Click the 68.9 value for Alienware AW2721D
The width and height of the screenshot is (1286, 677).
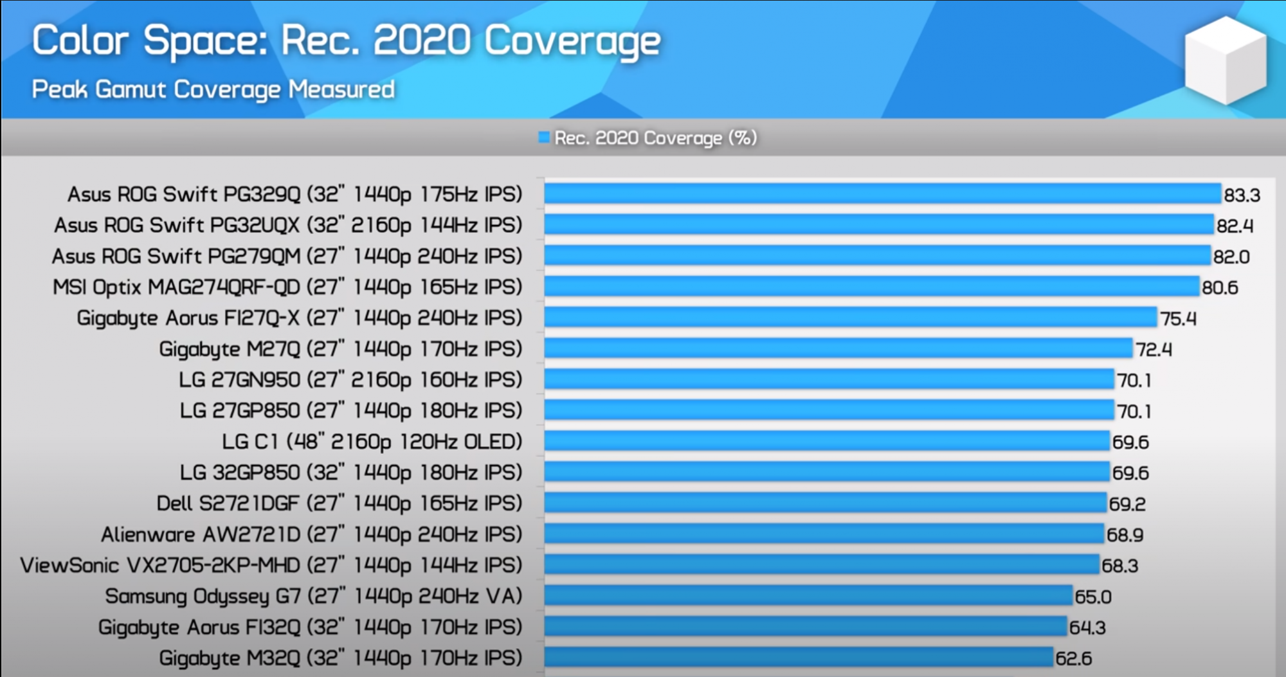click(x=1125, y=534)
